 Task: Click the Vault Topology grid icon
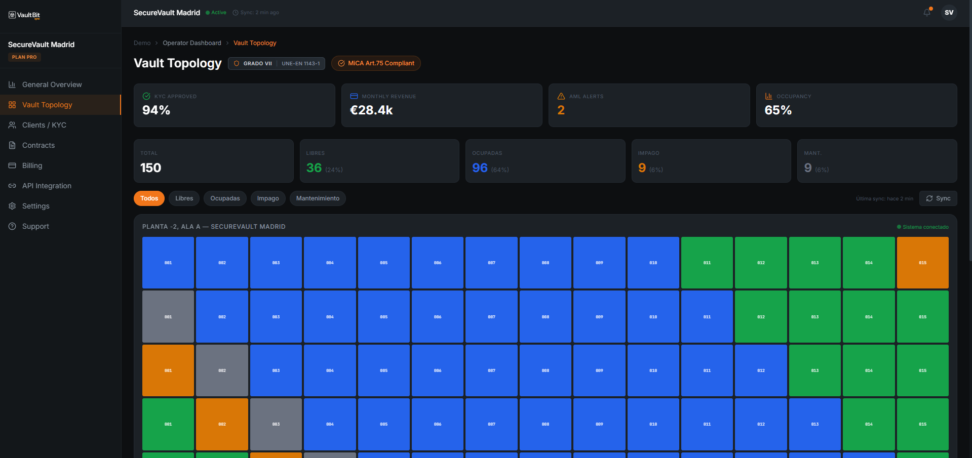point(12,105)
